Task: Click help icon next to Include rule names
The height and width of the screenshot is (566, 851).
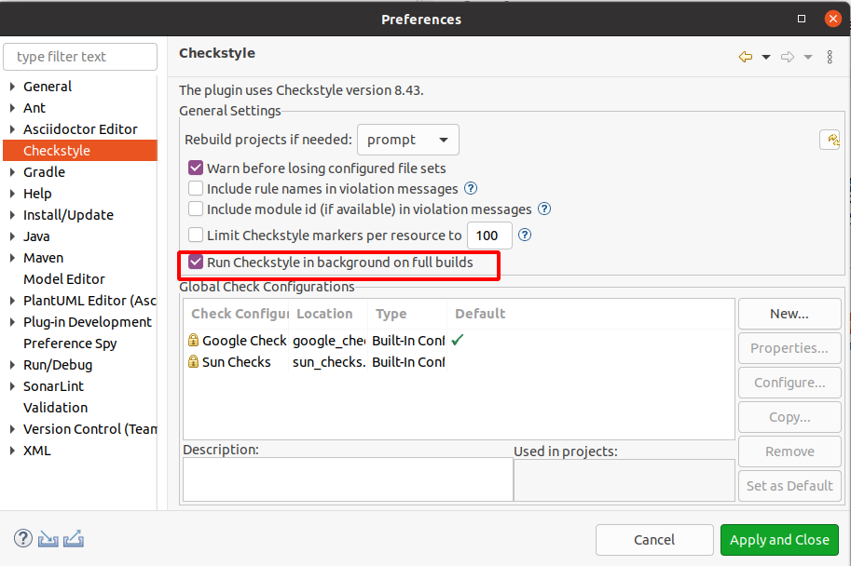Action: click(471, 188)
